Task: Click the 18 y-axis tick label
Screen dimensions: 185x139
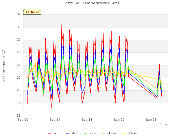Action: coord(18,103)
